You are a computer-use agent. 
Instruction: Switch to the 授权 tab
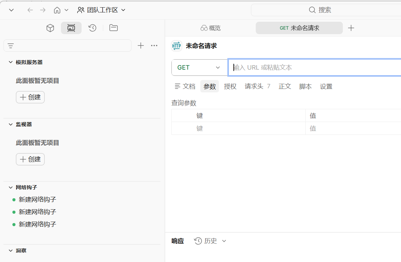click(230, 86)
